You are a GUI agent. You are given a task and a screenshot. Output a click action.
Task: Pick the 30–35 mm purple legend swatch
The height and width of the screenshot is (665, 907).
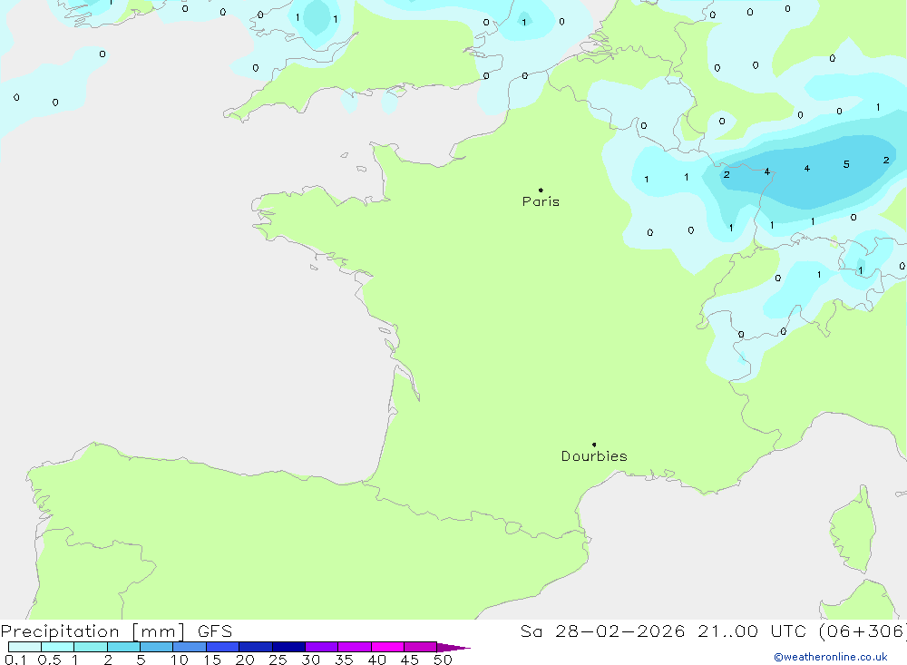click(322, 647)
